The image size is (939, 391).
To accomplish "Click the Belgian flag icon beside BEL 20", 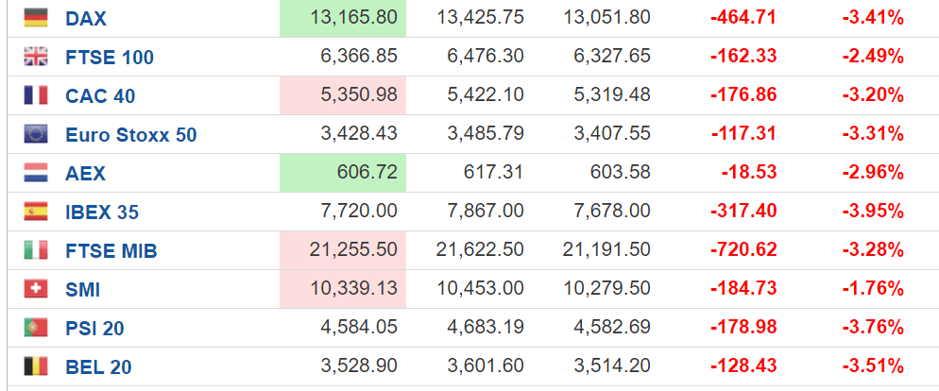I will [35, 366].
